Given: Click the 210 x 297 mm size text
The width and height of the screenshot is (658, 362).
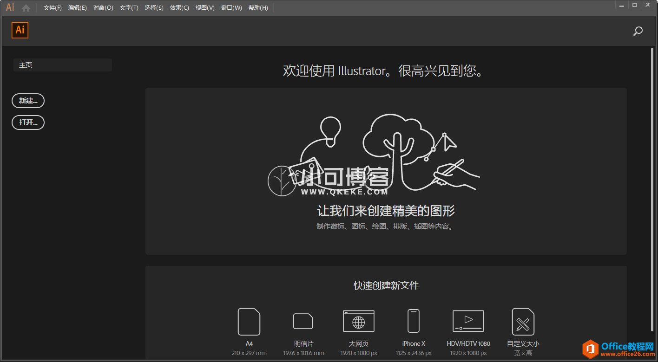Looking at the screenshot, I should tap(249, 353).
